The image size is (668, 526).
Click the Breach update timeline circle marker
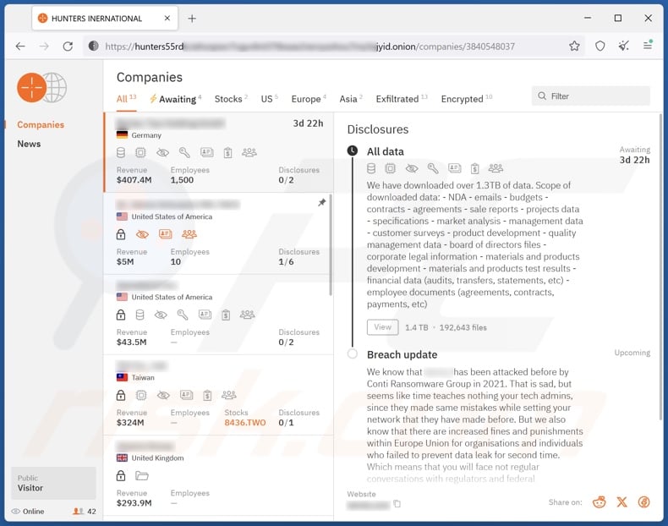coord(353,354)
